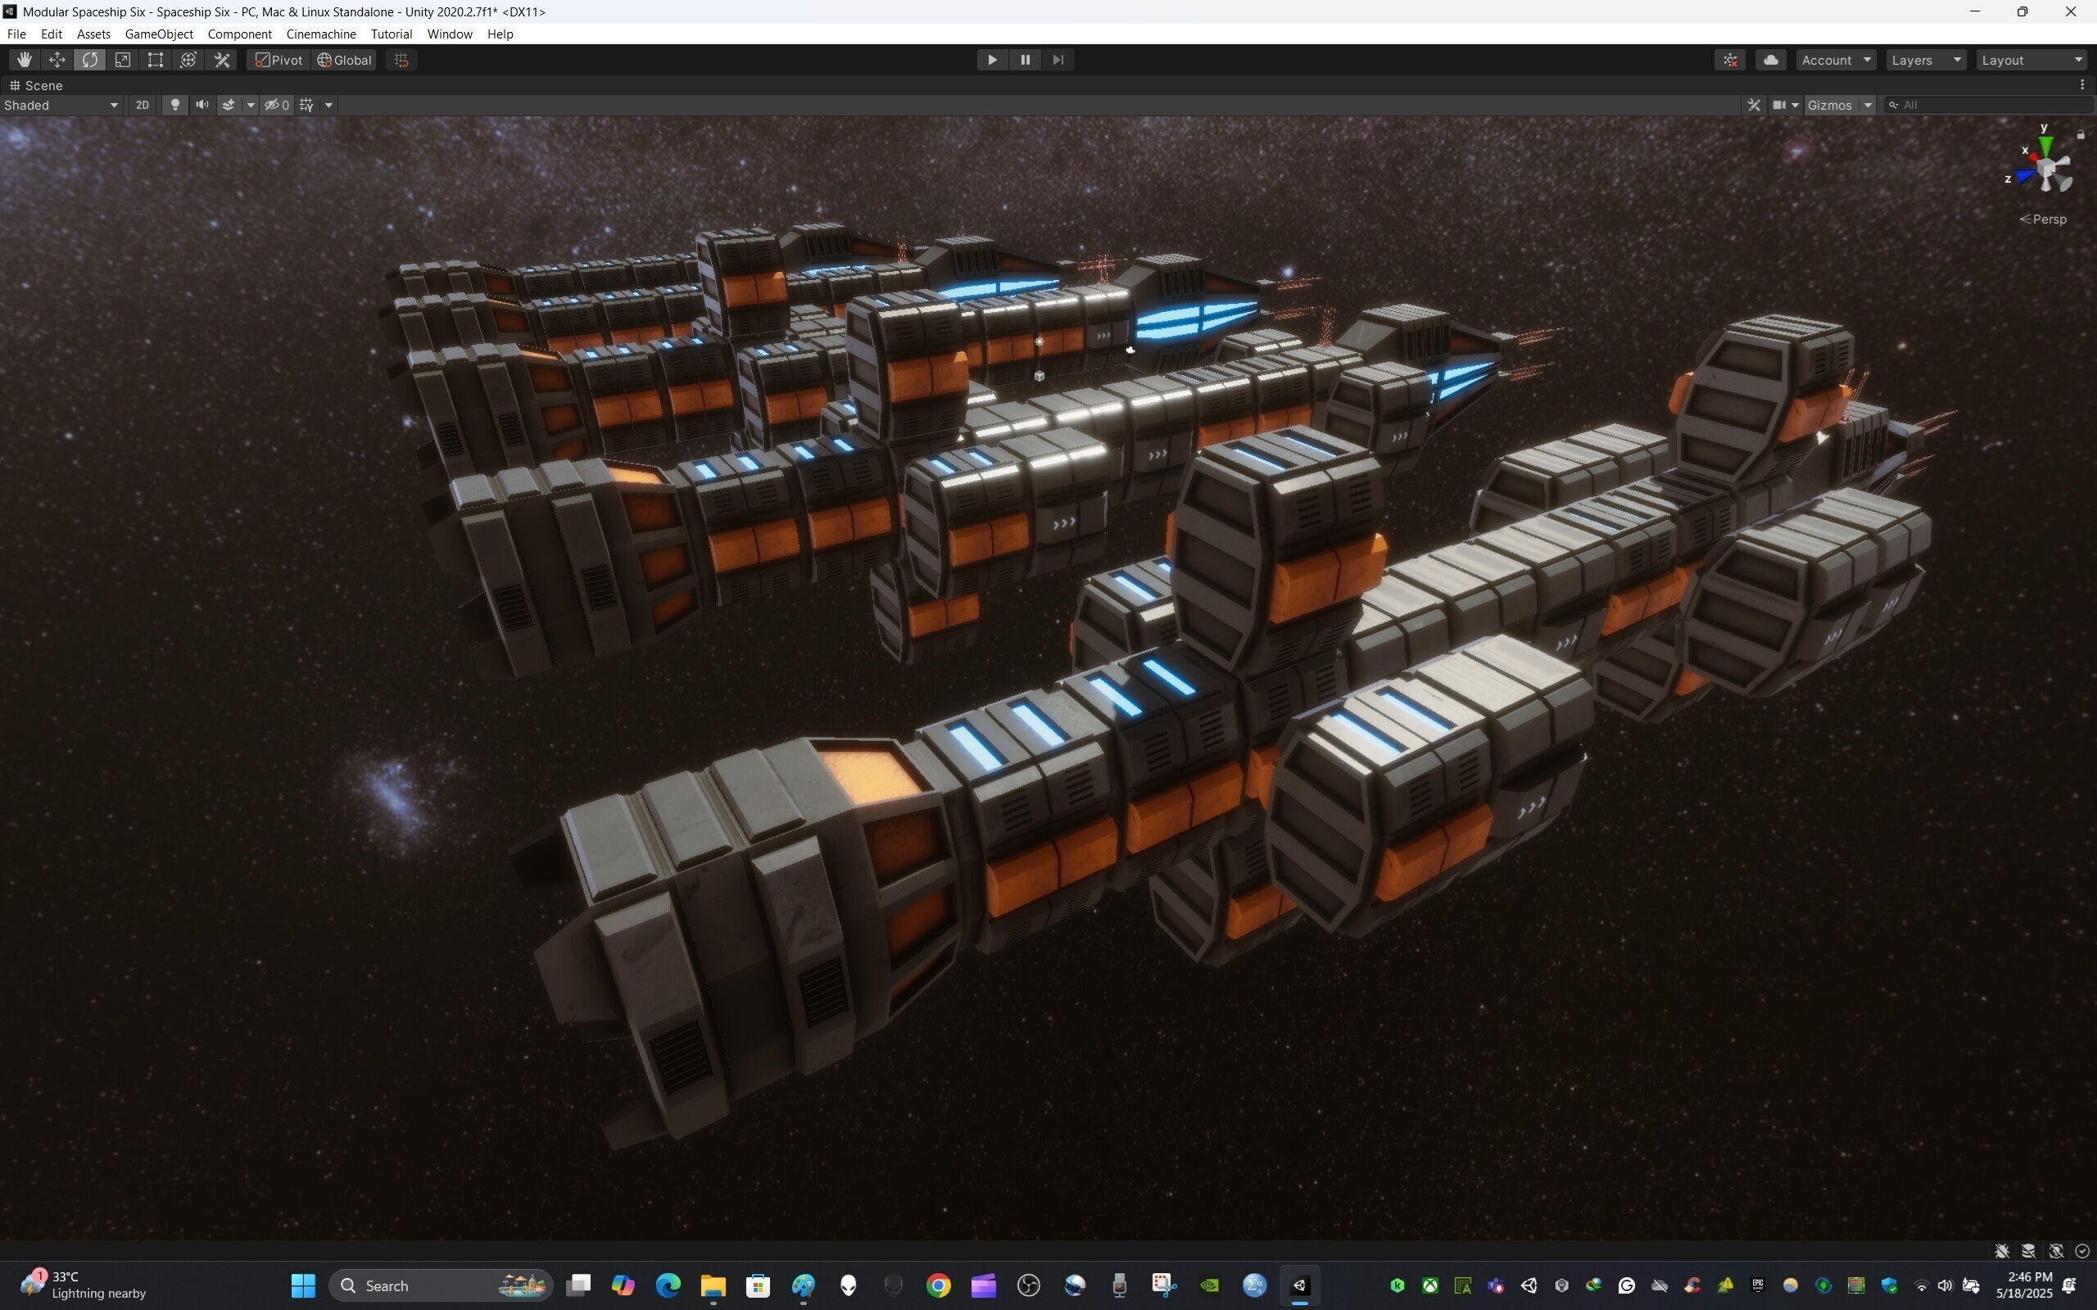Open the Help menu
The image size is (2097, 1310).
500,34
